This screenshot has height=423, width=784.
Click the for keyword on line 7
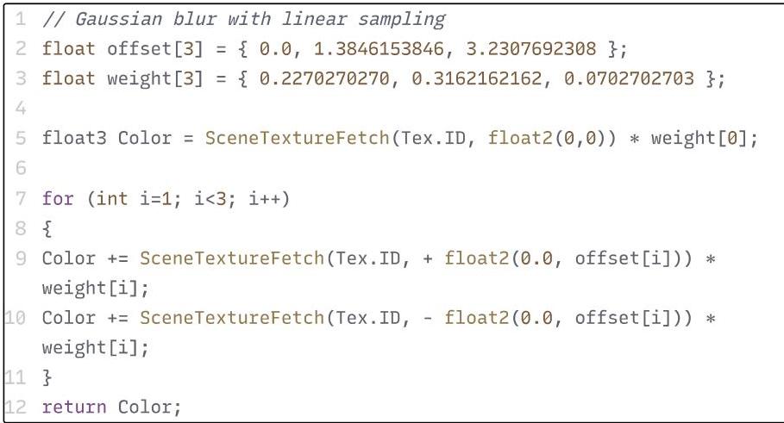point(58,198)
